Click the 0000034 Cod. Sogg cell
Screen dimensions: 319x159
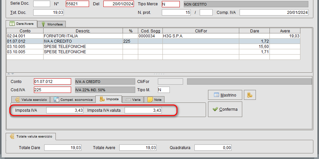150,36
